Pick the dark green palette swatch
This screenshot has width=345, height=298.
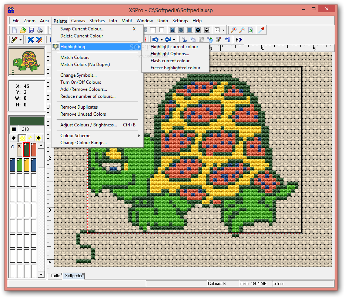tap(26, 150)
